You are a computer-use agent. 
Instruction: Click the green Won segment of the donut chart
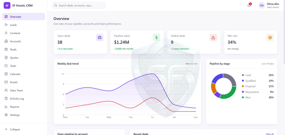pyautogui.click(x=230, y=94)
